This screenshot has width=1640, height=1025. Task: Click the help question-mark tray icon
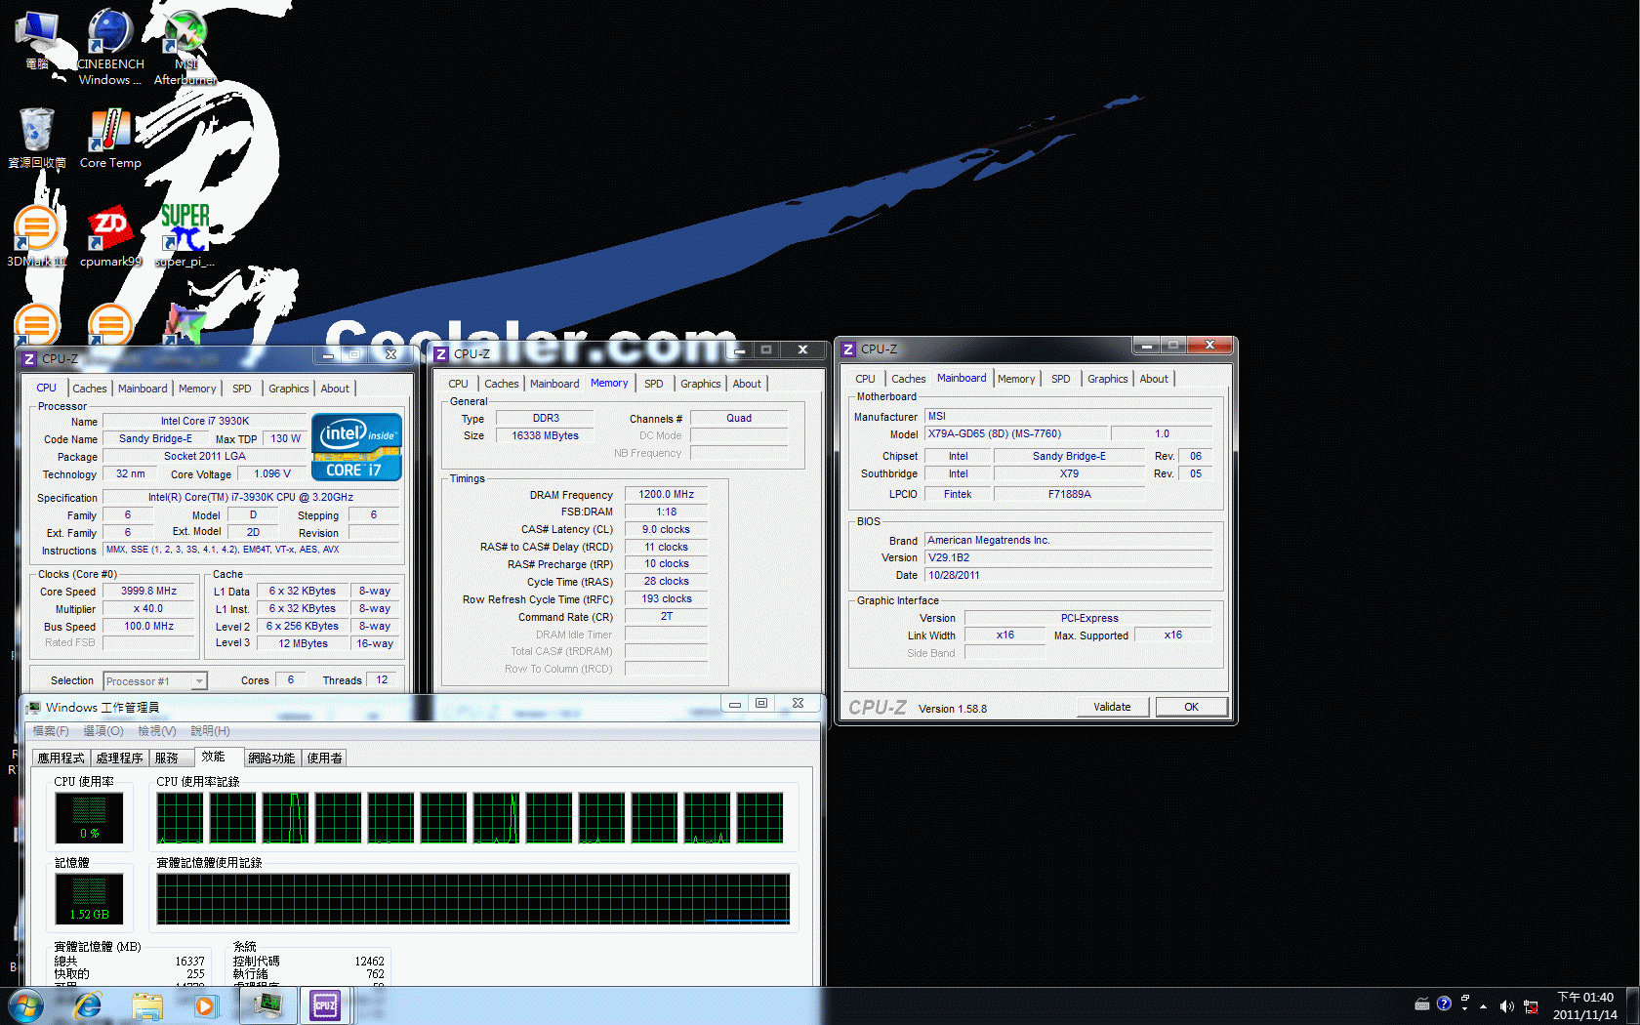click(1444, 1004)
